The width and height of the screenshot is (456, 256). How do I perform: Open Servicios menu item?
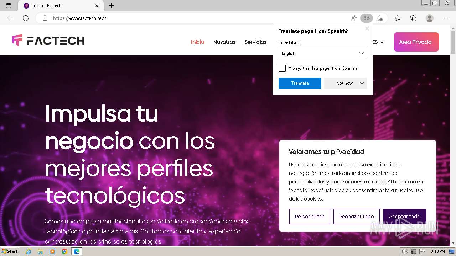255,42
